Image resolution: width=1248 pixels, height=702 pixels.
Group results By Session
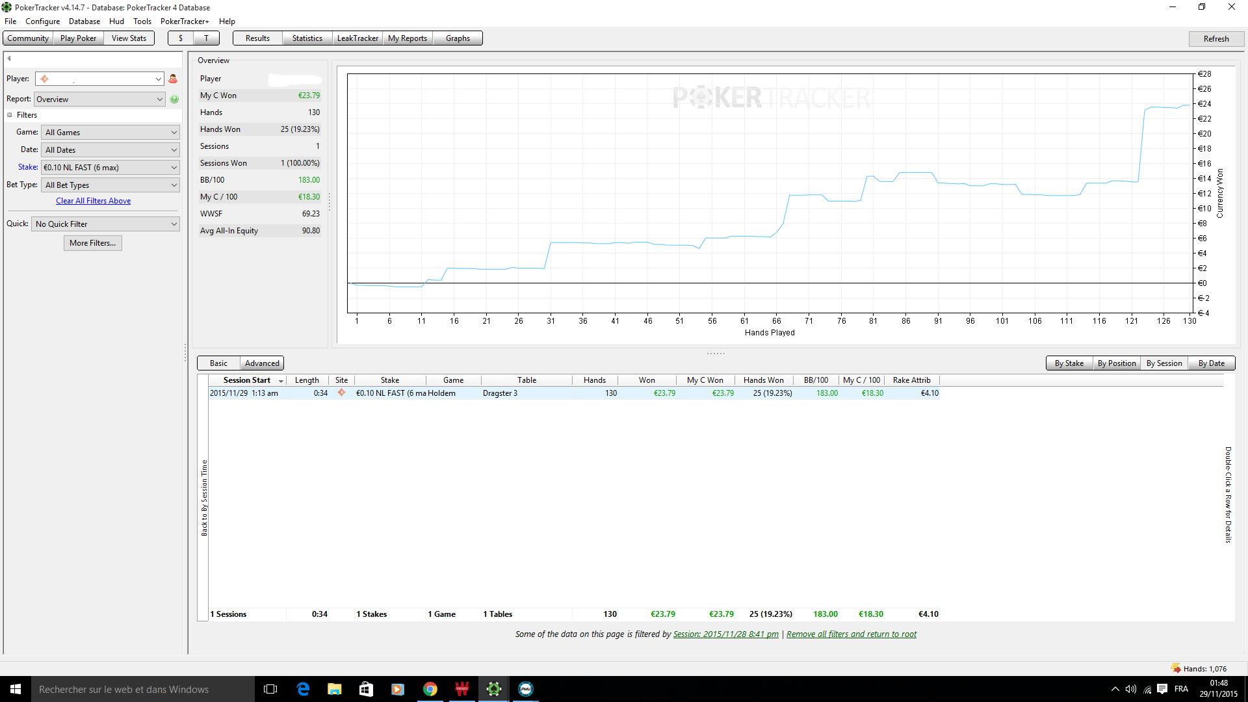(x=1164, y=363)
